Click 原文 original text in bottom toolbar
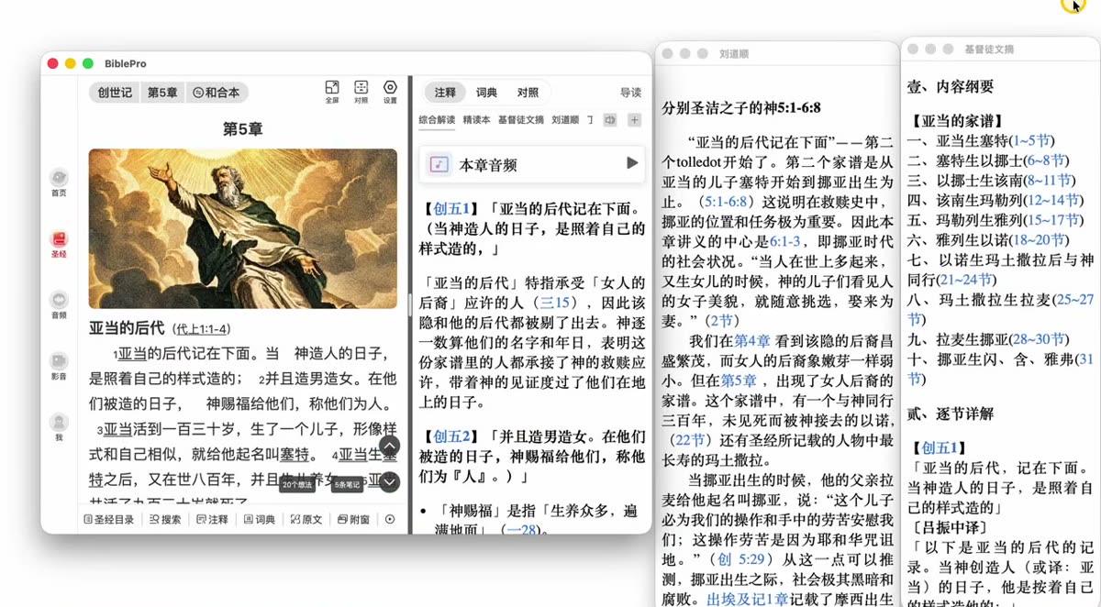1101x607 pixels. coord(306,519)
